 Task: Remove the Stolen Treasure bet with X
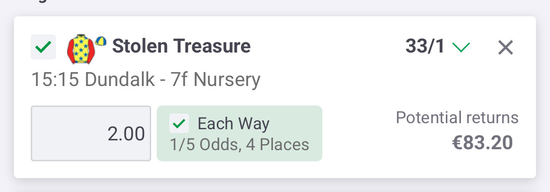pyautogui.click(x=506, y=47)
